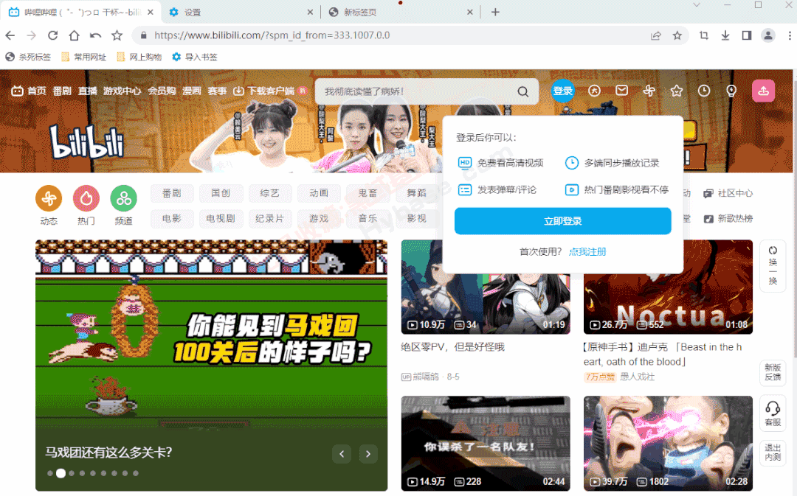The height and width of the screenshot is (496, 797).
Task: Click the green 频道 circle icon
Action: (123, 198)
